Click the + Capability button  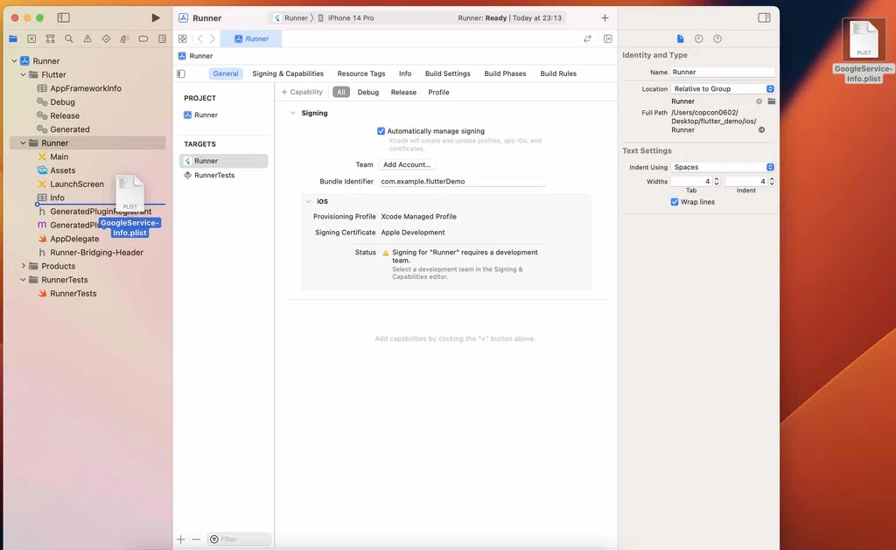click(302, 92)
